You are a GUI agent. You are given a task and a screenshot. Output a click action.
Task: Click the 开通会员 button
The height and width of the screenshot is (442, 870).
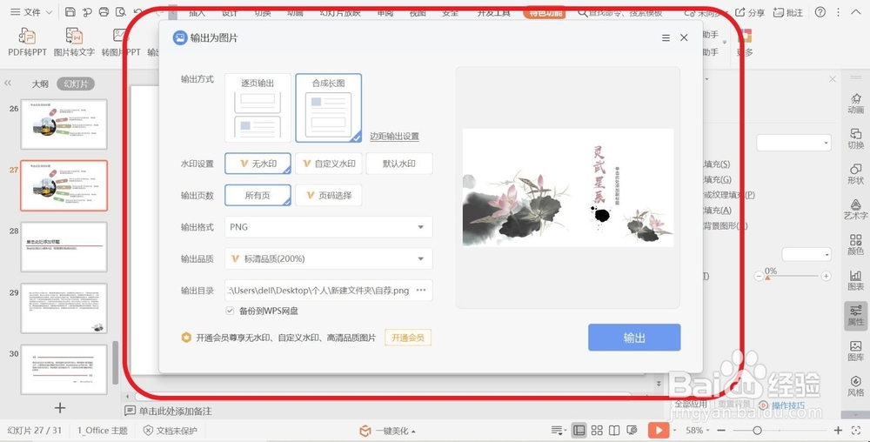(408, 338)
